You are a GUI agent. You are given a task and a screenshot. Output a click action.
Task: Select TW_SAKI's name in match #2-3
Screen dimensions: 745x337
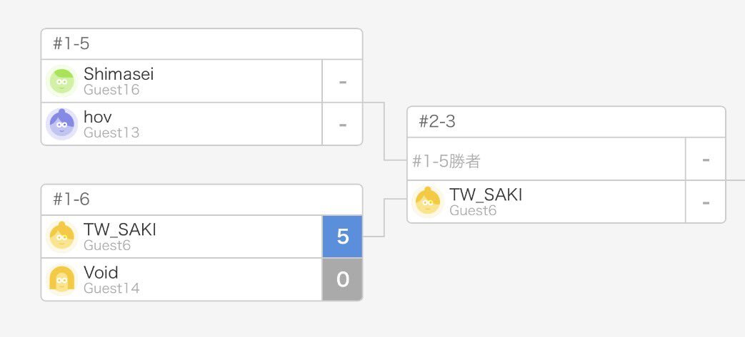click(x=486, y=195)
